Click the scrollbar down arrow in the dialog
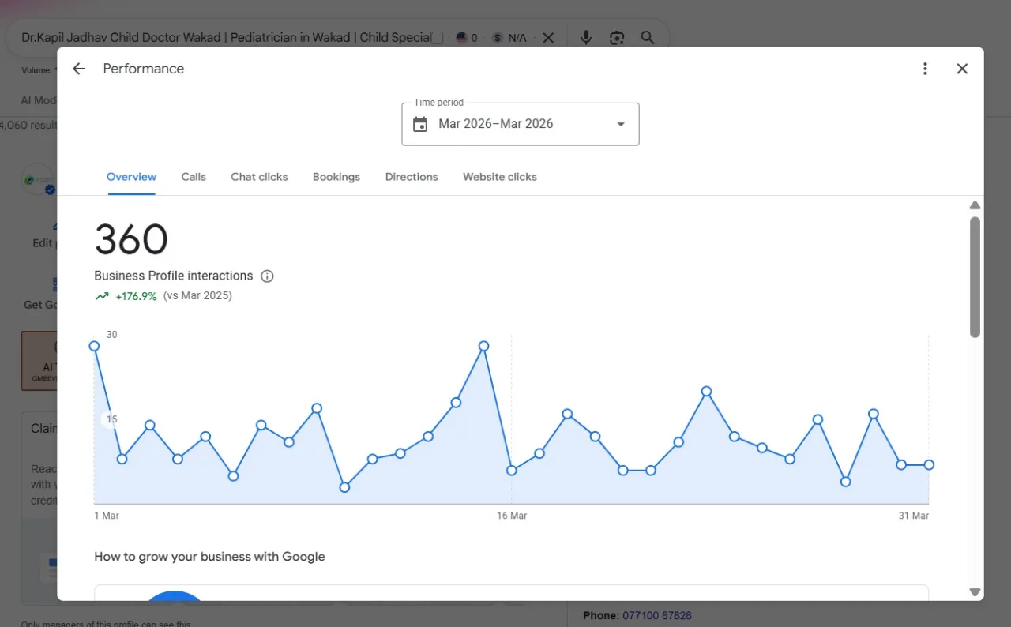Viewport: 1011px width, 627px height. click(975, 592)
